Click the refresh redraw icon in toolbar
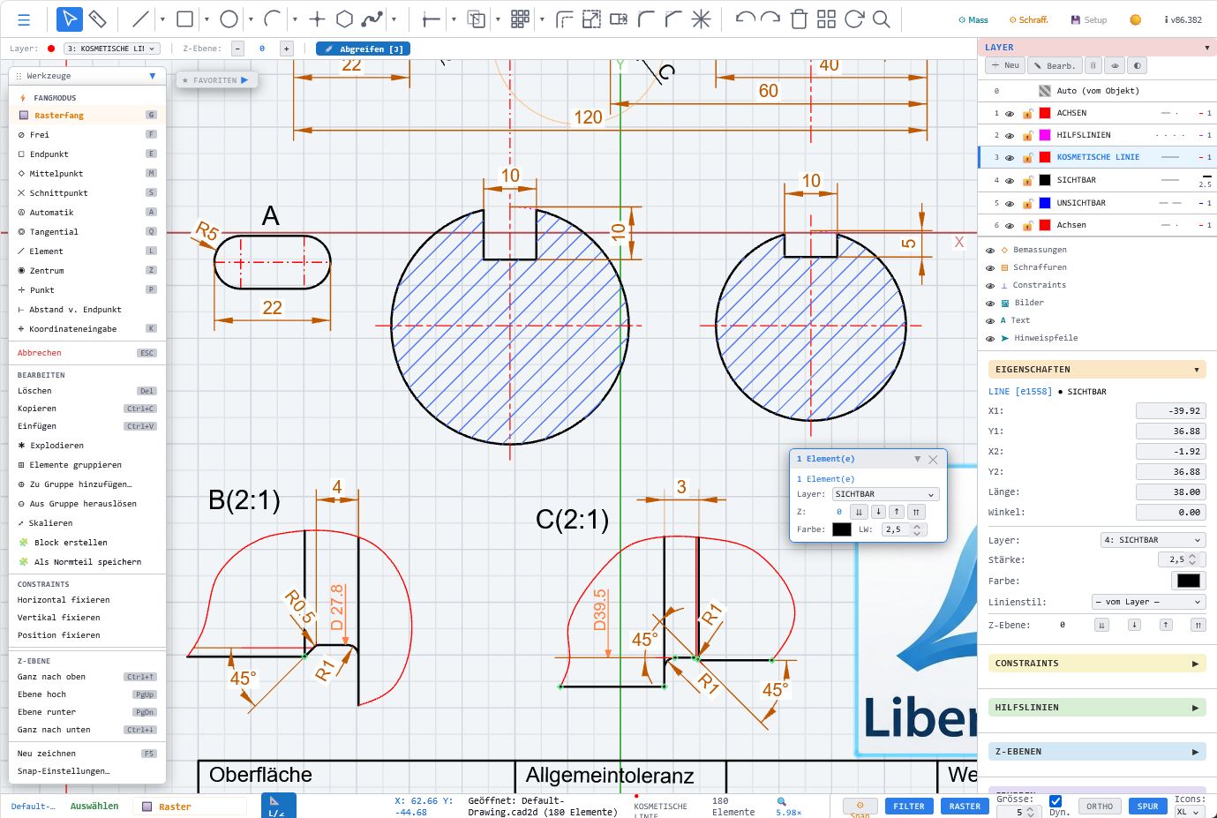Screen dimensions: 1217x818 [853, 19]
